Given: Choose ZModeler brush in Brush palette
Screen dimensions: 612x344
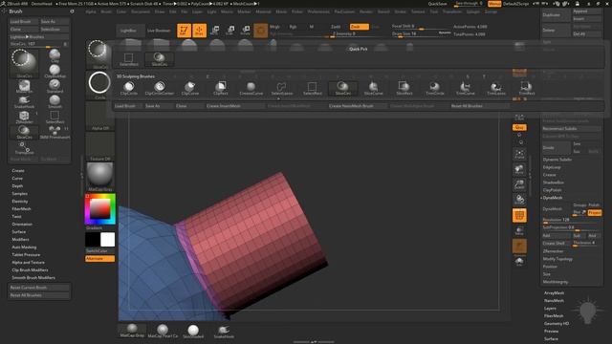Looking at the screenshot, I should pos(24,117).
